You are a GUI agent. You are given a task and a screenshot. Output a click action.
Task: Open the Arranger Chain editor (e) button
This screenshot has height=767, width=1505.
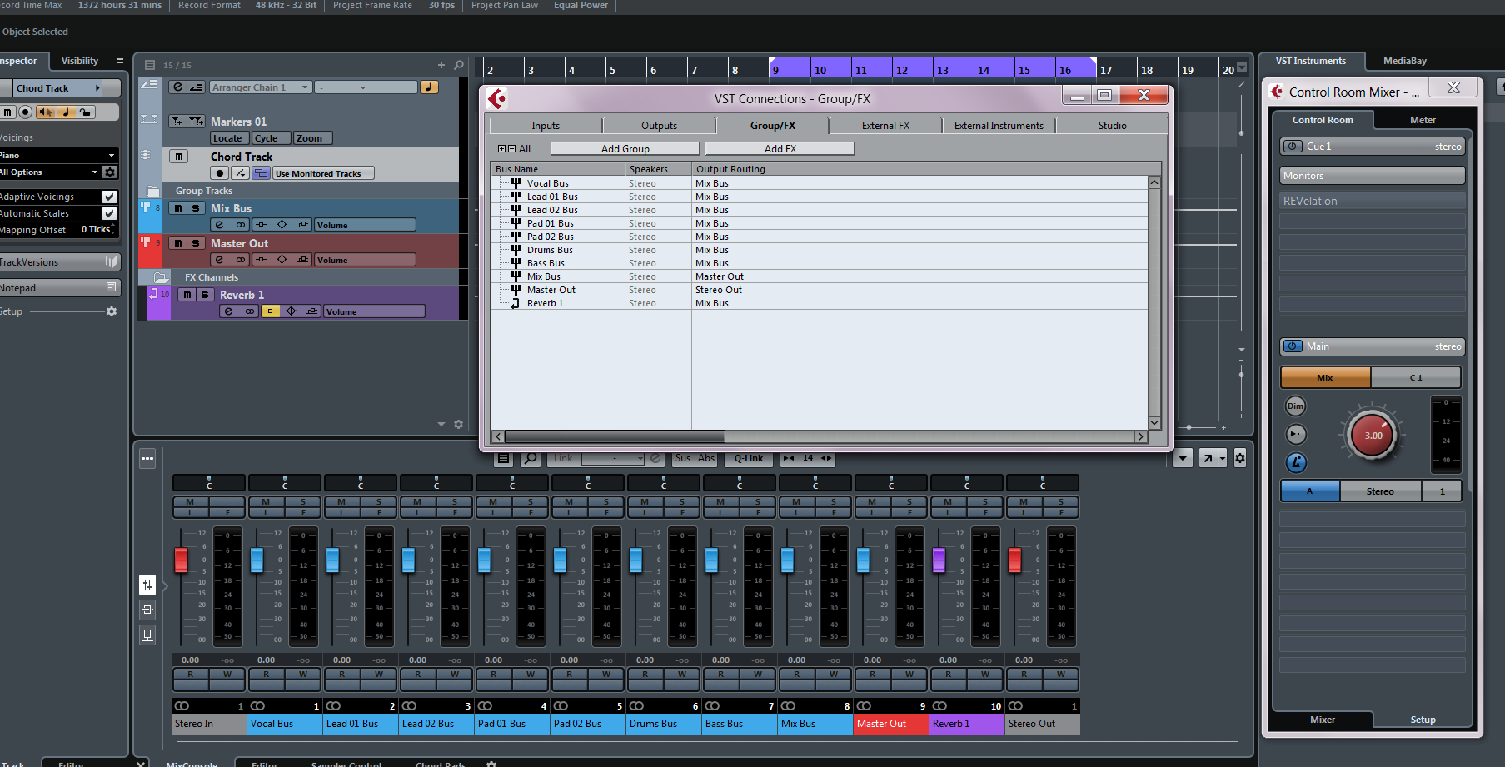click(x=178, y=87)
